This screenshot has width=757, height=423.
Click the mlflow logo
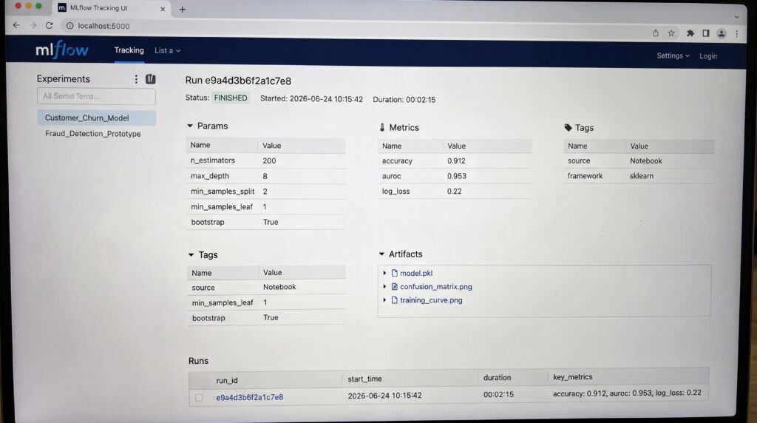pos(62,50)
